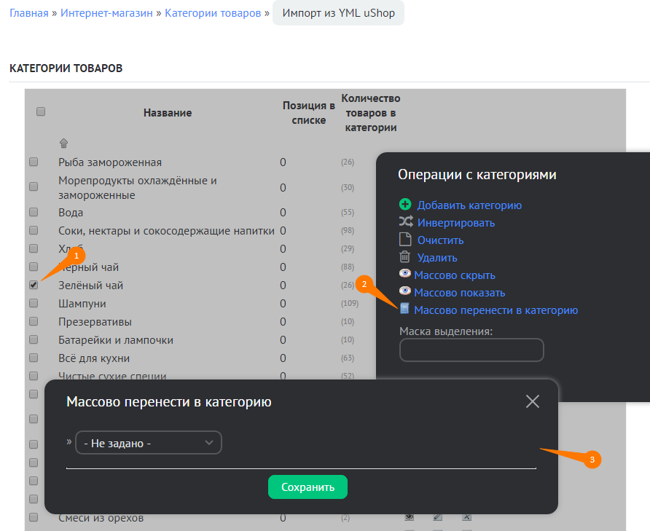
Task: Open the "- Не задано -" category dropdown
Action: [x=149, y=443]
